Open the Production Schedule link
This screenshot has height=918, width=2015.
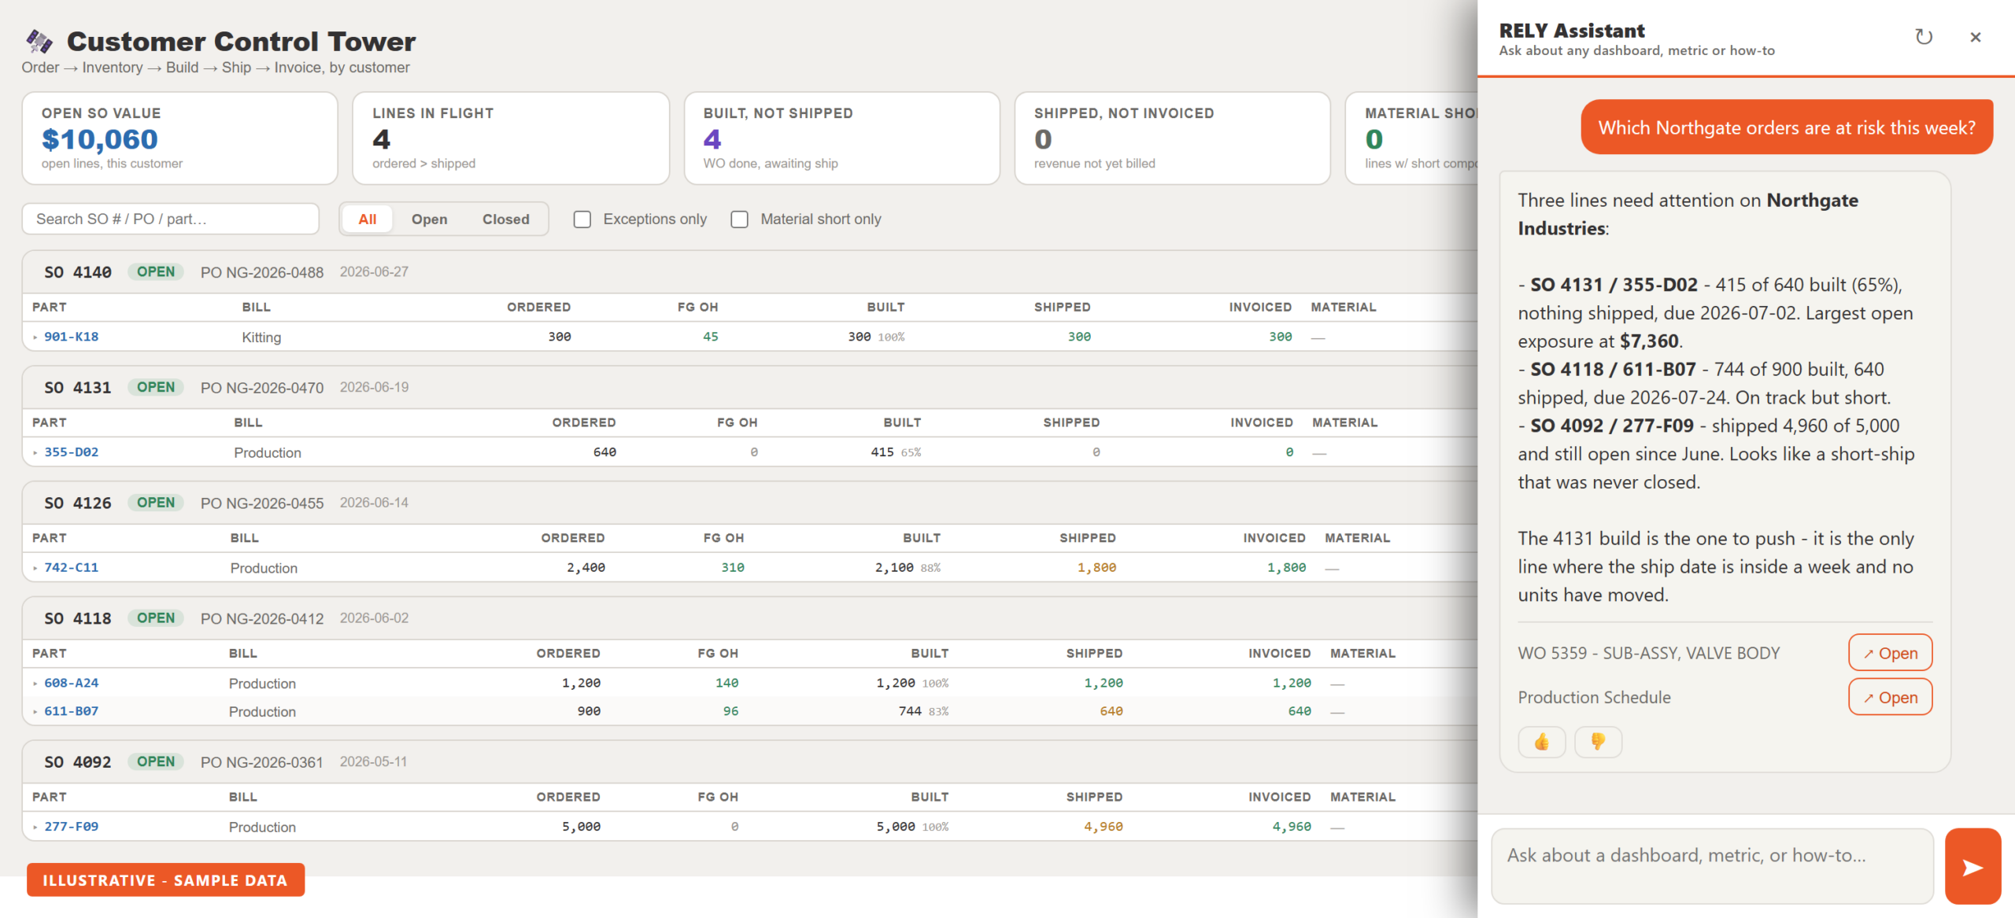tap(1890, 697)
